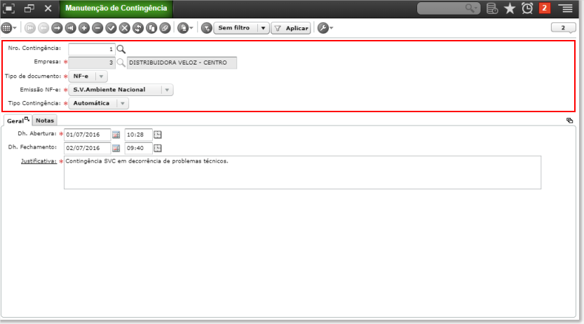
Task: Click the Empresa code field
Action: 92,62
